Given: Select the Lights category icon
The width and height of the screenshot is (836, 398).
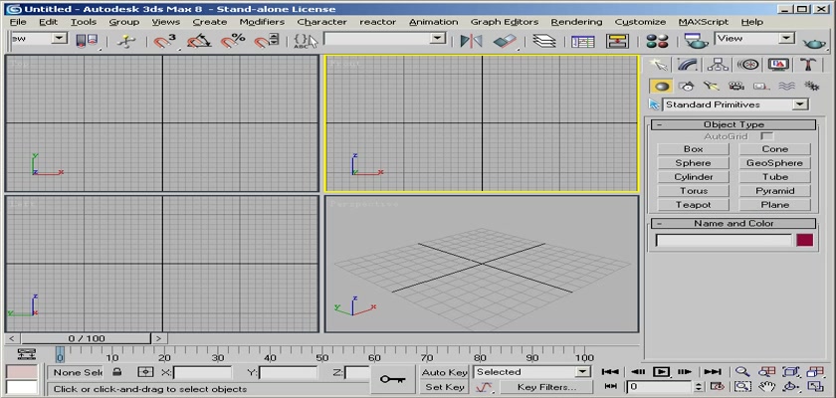Looking at the screenshot, I should pyautogui.click(x=712, y=86).
